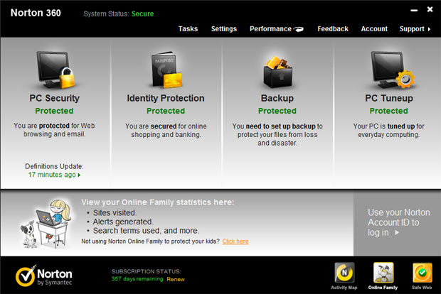The height and width of the screenshot is (294, 441).
Task: Click the 'Search terms used, and more' bullet
Action: (146, 231)
